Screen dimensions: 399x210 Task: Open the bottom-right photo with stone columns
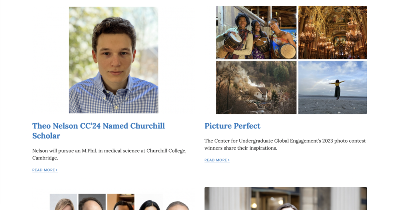pyautogui.click(x=286, y=198)
